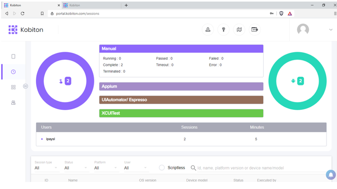Open the download icon in header
This screenshot has width=337, height=189.
tap(208, 30)
